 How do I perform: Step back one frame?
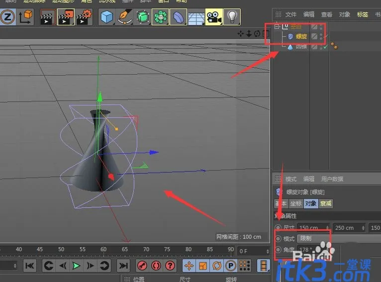[63, 266]
